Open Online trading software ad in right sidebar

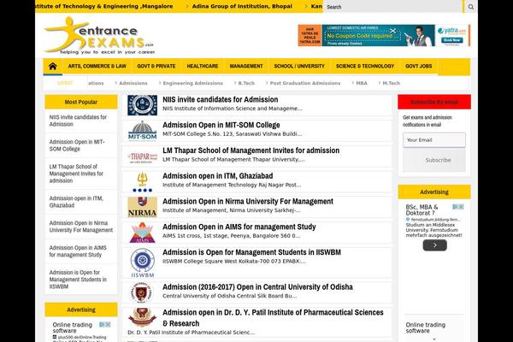[x=425, y=327]
